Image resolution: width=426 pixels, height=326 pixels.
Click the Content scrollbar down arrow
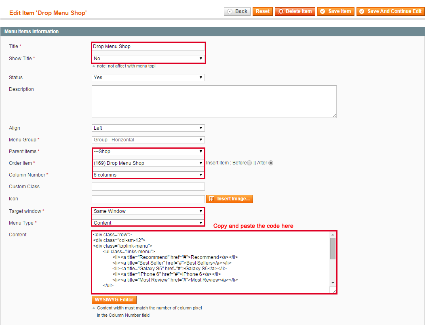pyautogui.click(x=333, y=283)
